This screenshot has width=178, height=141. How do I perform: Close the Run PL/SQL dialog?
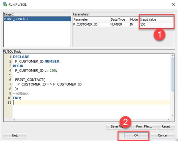[173, 5]
